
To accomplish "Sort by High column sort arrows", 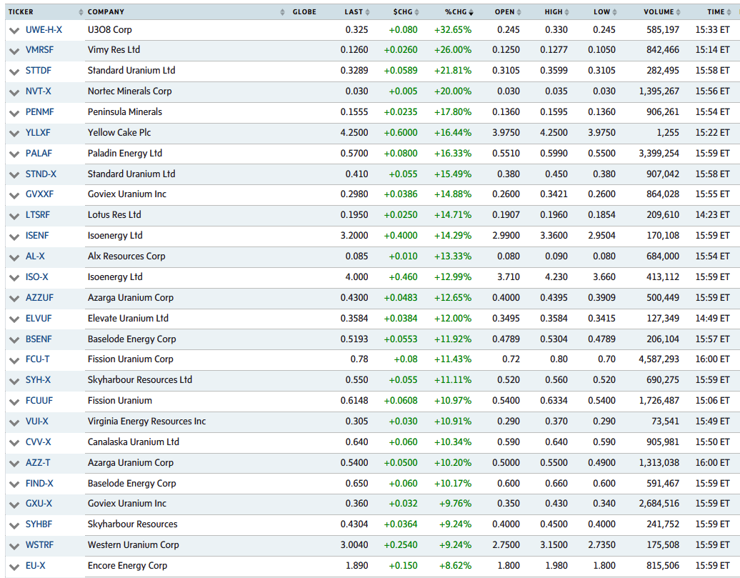I will [567, 12].
